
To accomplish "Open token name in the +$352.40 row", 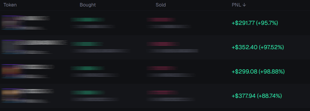I will tap(41, 43).
